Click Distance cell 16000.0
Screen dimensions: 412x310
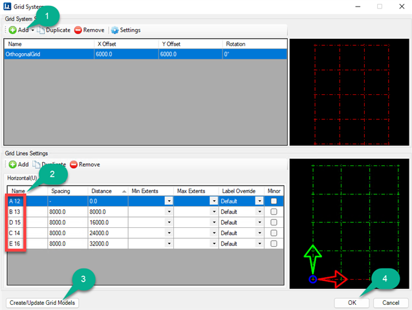coord(108,222)
